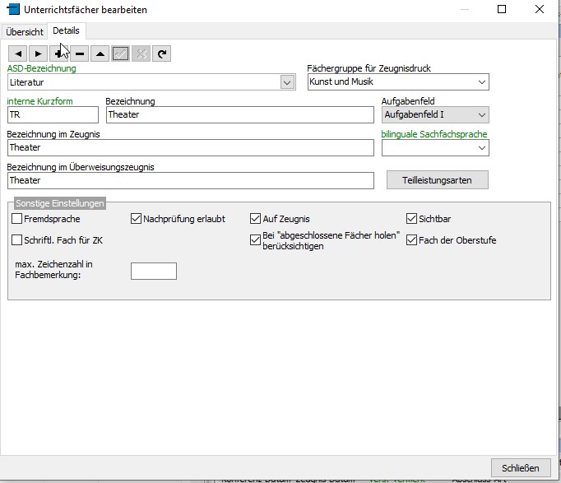This screenshot has width=561, height=483.
Task: Uncheck Auf Zeugnis checkbox
Action: tap(255, 219)
